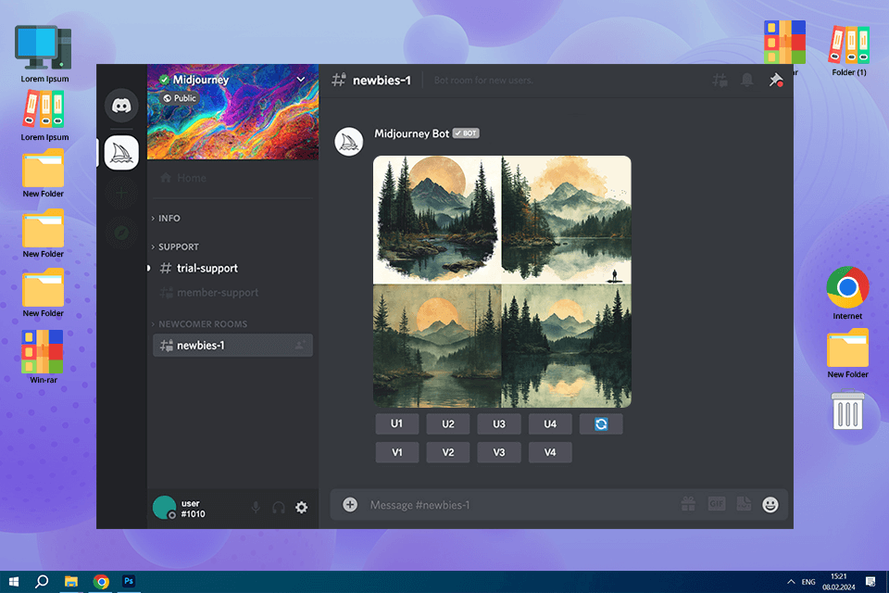Show hidden system tray icons chevron
Image resolution: width=889 pixels, height=593 pixels.
pos(790,582)
